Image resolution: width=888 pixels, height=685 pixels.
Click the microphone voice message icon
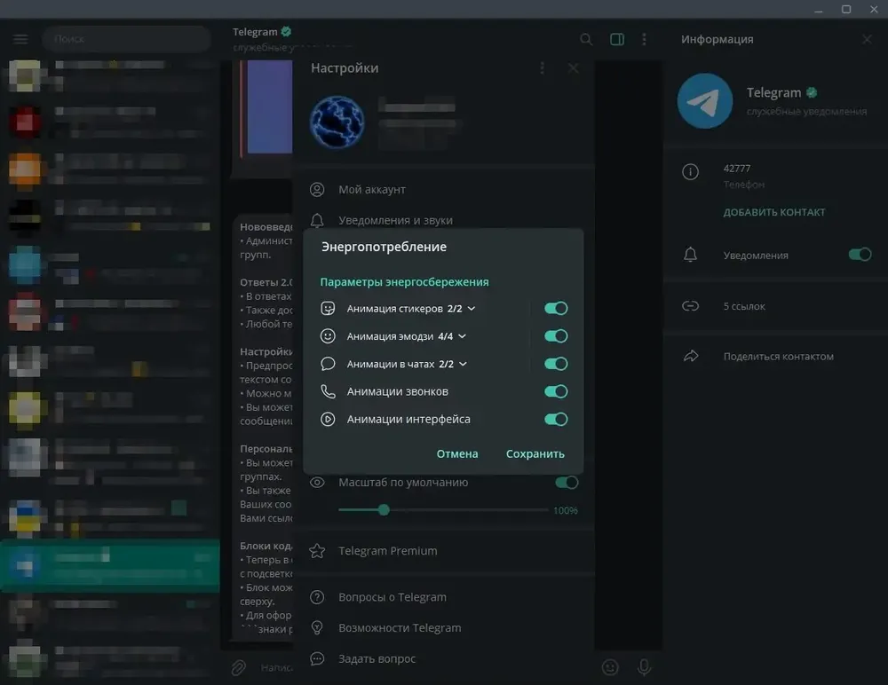[x=644, y=667]
